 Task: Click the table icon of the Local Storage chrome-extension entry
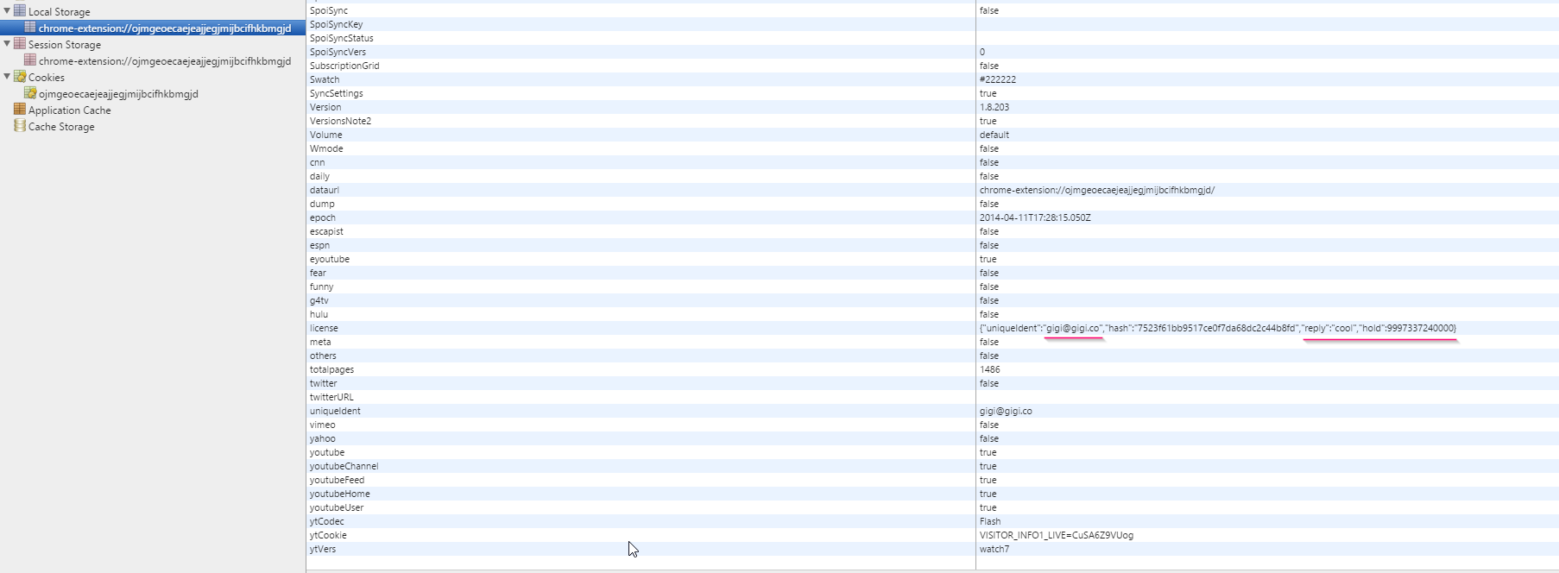30,27
